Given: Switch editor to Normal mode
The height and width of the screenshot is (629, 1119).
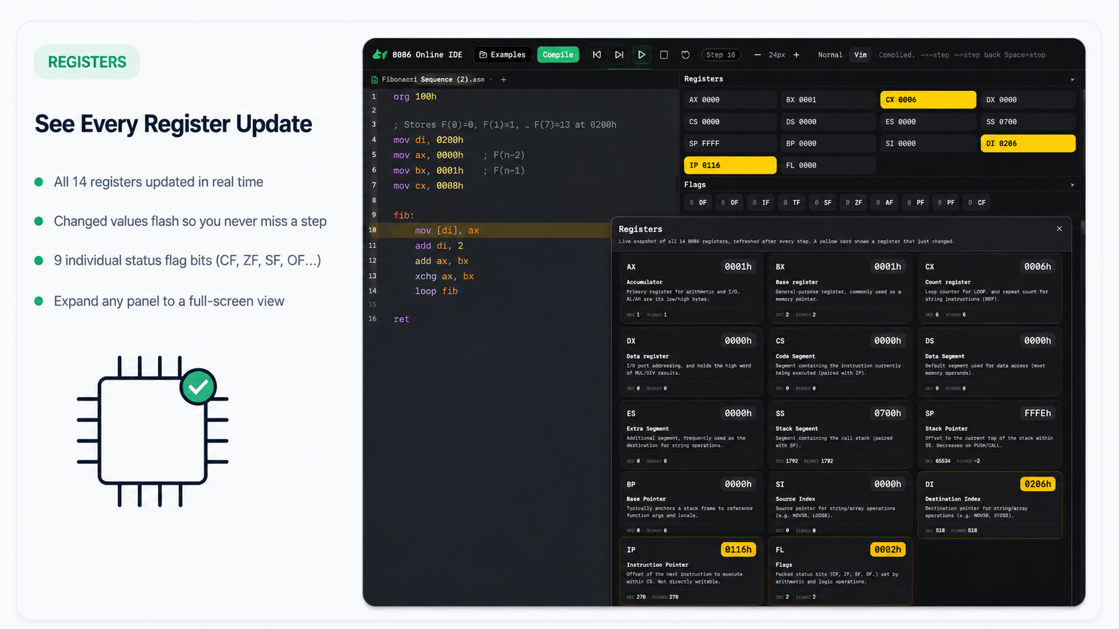Looking at the screenshot, I should [830, 55].
